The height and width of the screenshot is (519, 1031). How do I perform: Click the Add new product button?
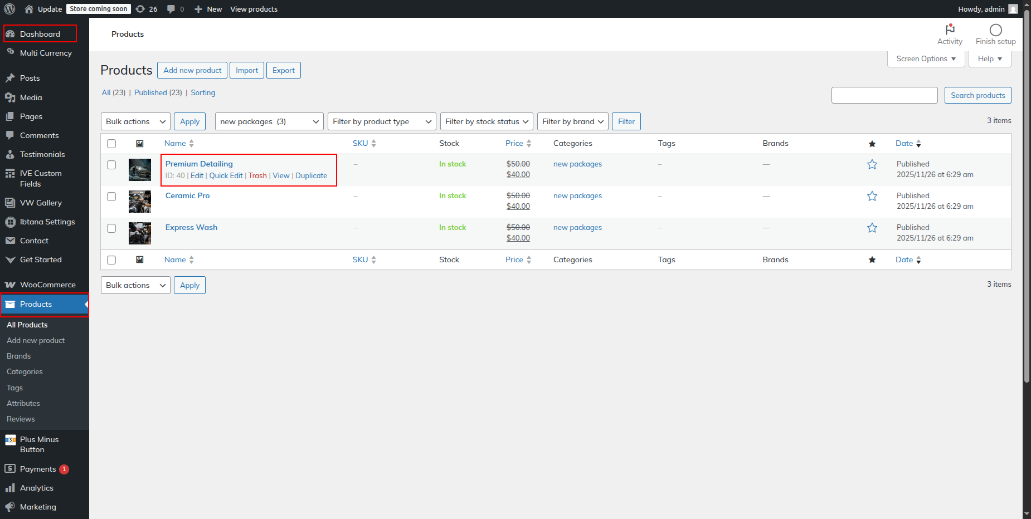coord(192,70)
